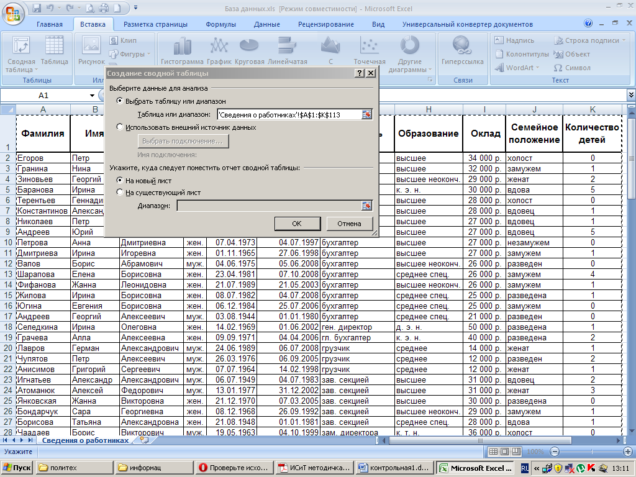Open Универсальный конвертер документов tab
The height and width of the screenshot is (477, 636).
[467, 24]
